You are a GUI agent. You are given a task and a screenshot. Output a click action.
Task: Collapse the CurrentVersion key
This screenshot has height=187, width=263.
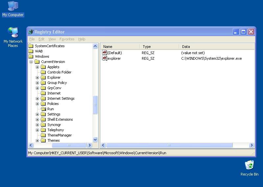(x=31, y=62)
